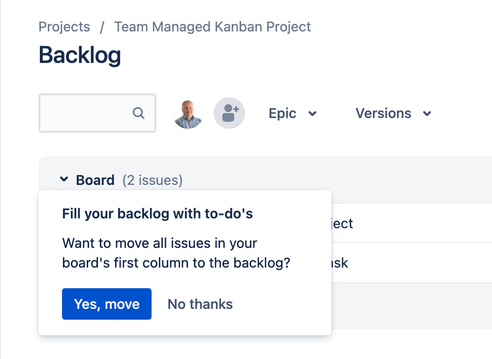Open the user avatar filter

point(188,113)
